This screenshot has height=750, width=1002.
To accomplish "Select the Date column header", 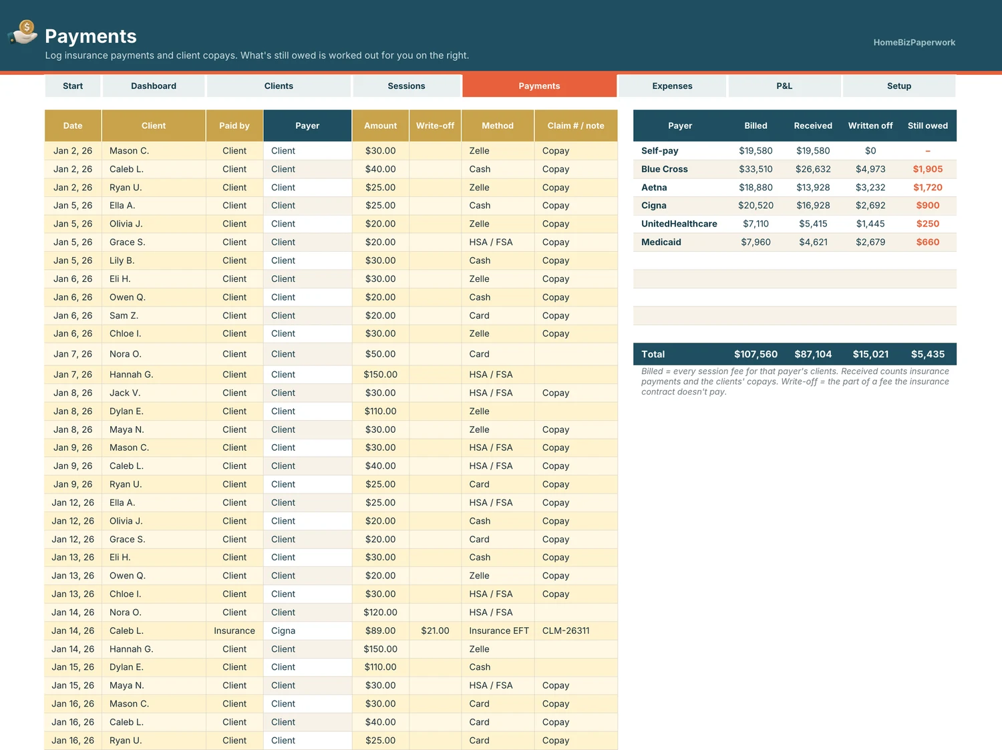I will 73,126.
